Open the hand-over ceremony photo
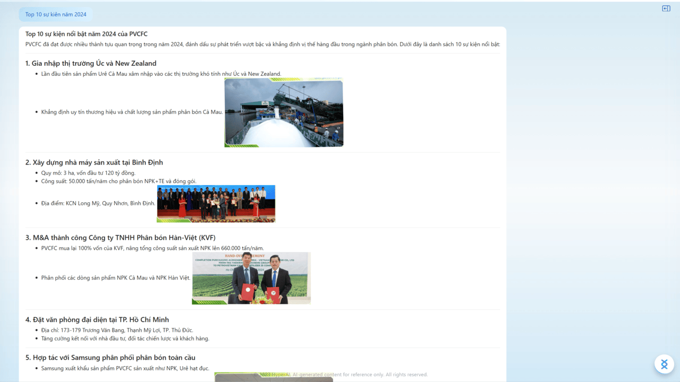 (251, 278)
